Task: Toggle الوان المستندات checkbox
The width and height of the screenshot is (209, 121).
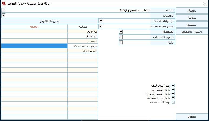Action: pos(173,102)
